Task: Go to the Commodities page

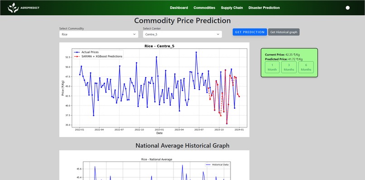Action: click(x=204, y=8)
